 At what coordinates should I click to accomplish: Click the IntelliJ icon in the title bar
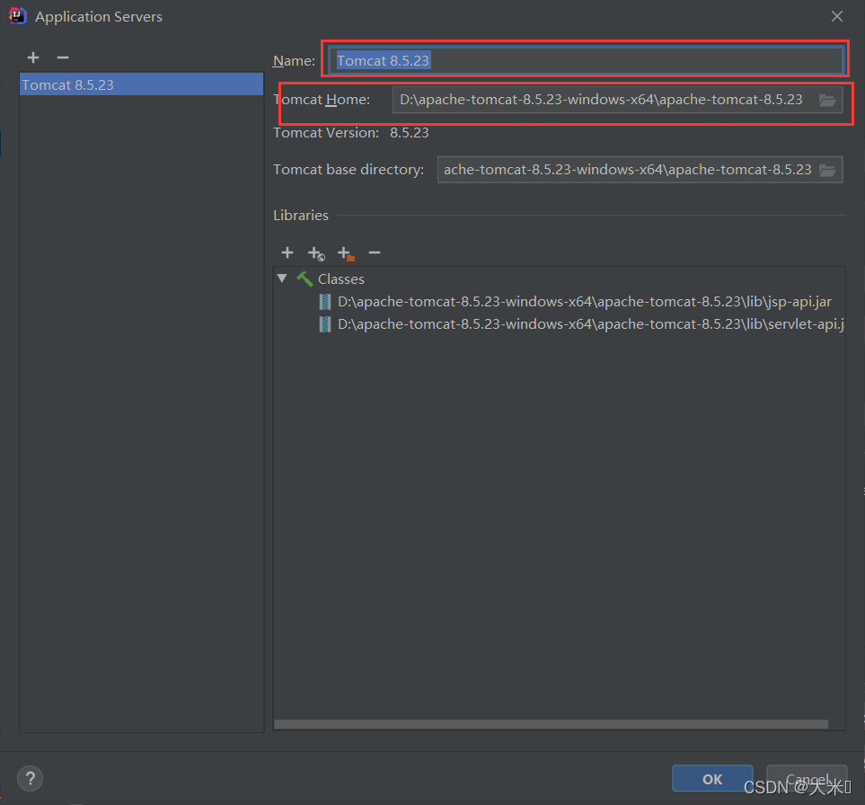(18, 16)
